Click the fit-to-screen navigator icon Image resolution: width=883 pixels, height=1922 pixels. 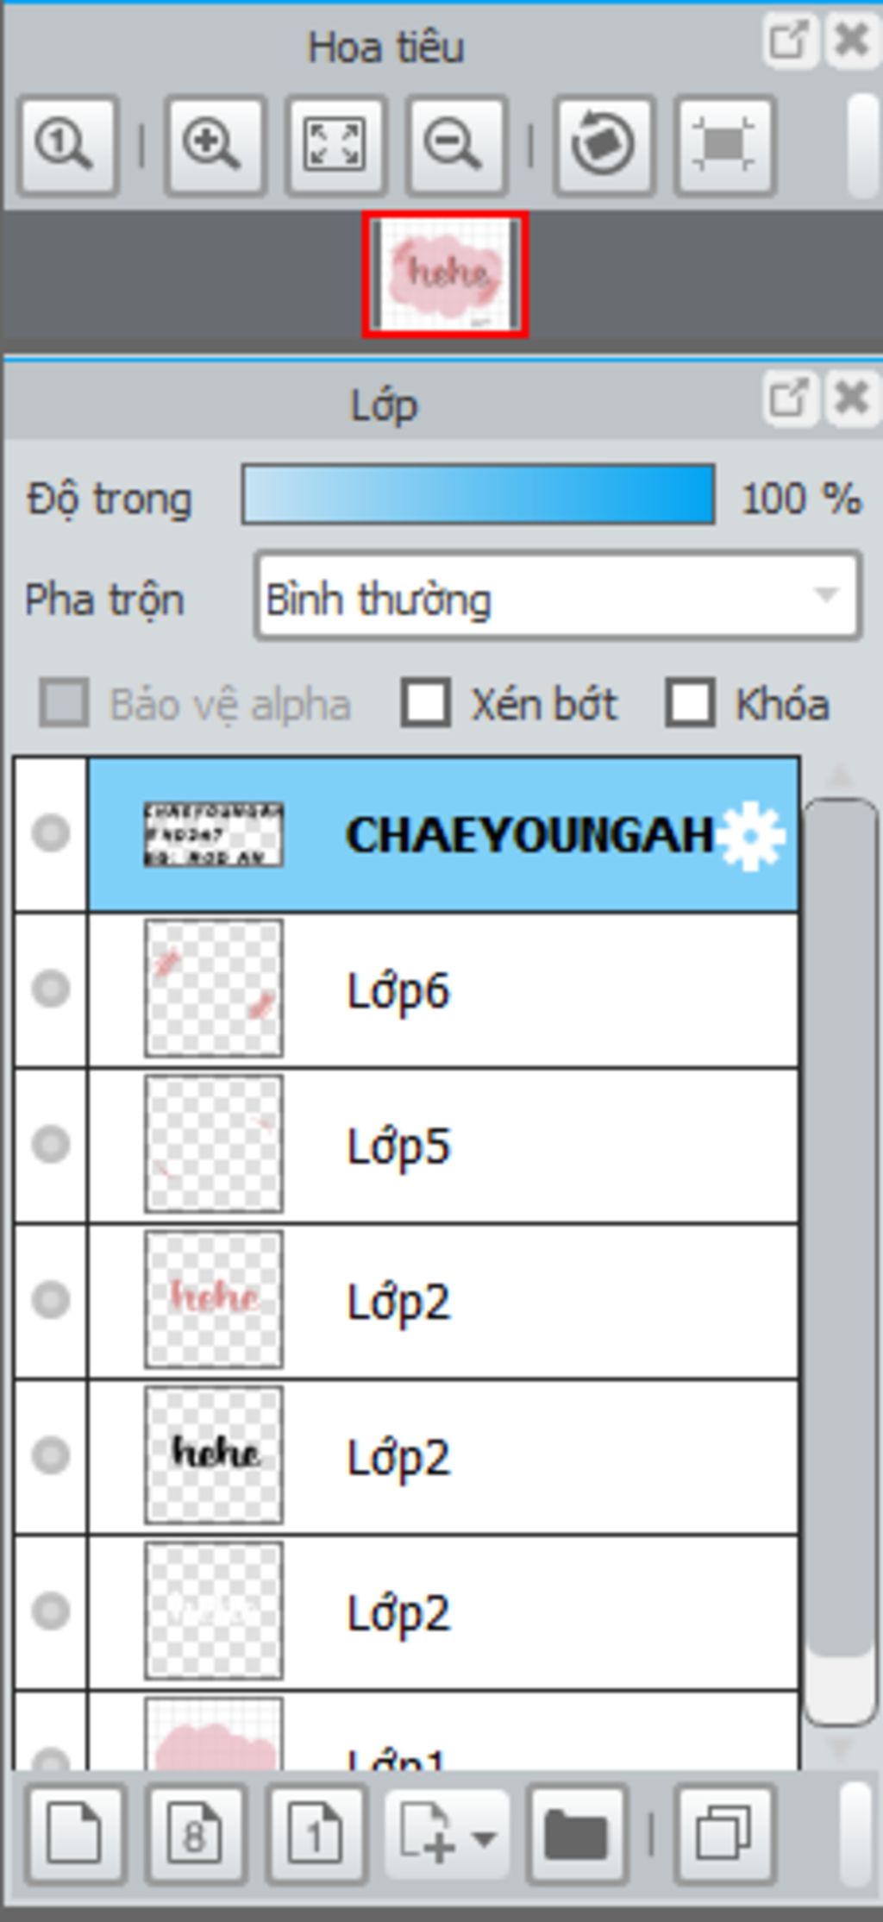click(335, 145)
